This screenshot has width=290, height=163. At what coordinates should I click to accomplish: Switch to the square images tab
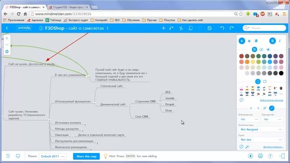pos(265,81)
